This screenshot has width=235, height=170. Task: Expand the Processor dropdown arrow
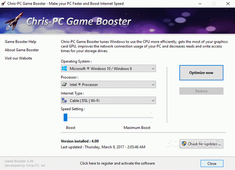tap(153, 85)
